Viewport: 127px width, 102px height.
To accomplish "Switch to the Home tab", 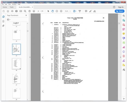I will [x=5, y=7].
